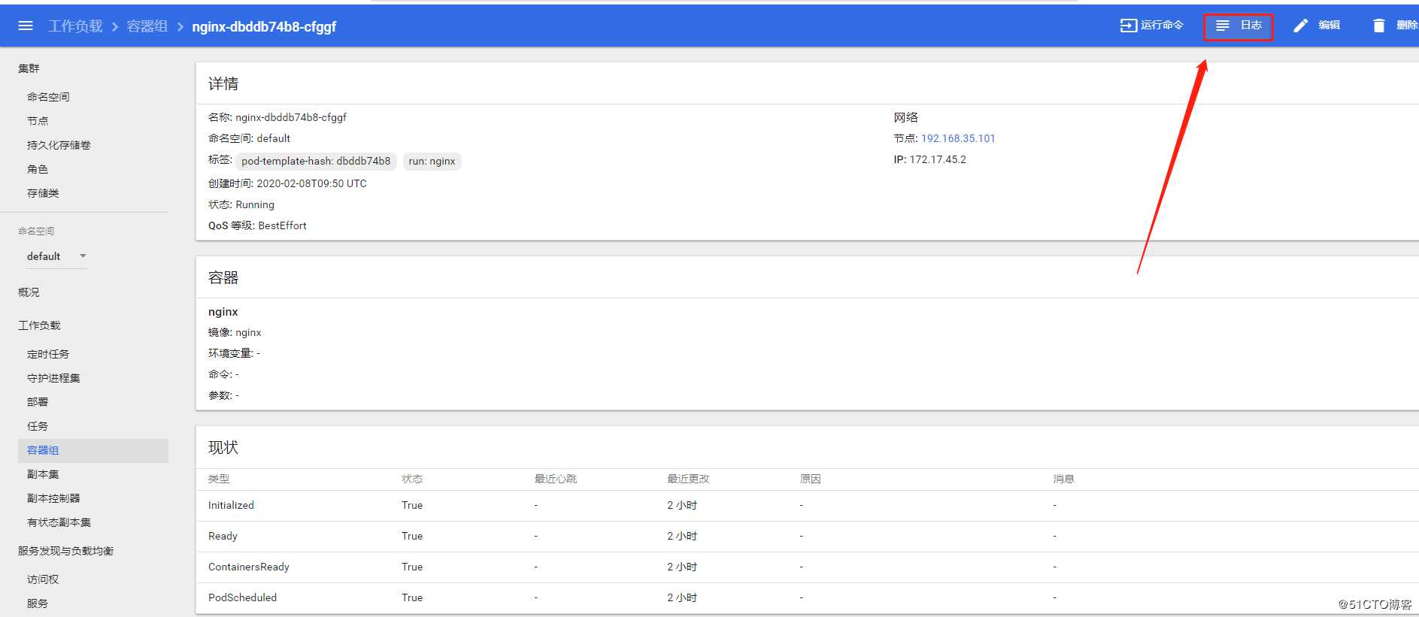Click the QoS 等级: BestEffort text
The image size is (1419, 617).
(x=257, y=225)
